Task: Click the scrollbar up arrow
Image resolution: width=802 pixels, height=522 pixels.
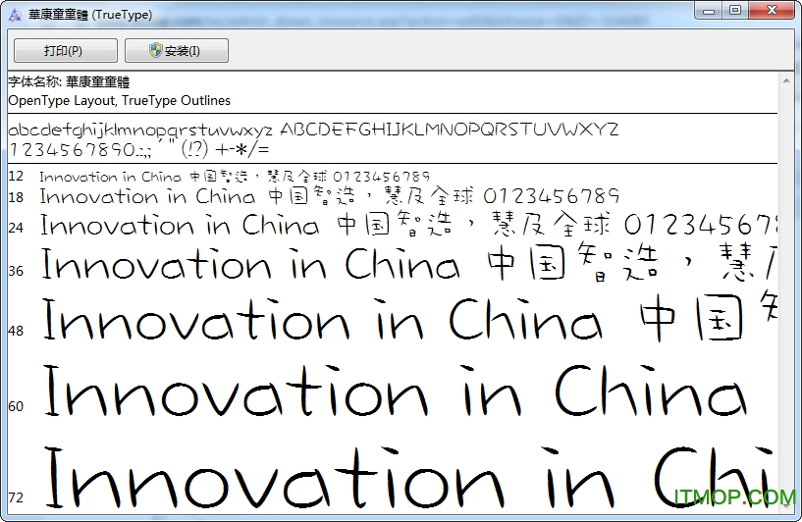Action: click(x=787, y=78)
